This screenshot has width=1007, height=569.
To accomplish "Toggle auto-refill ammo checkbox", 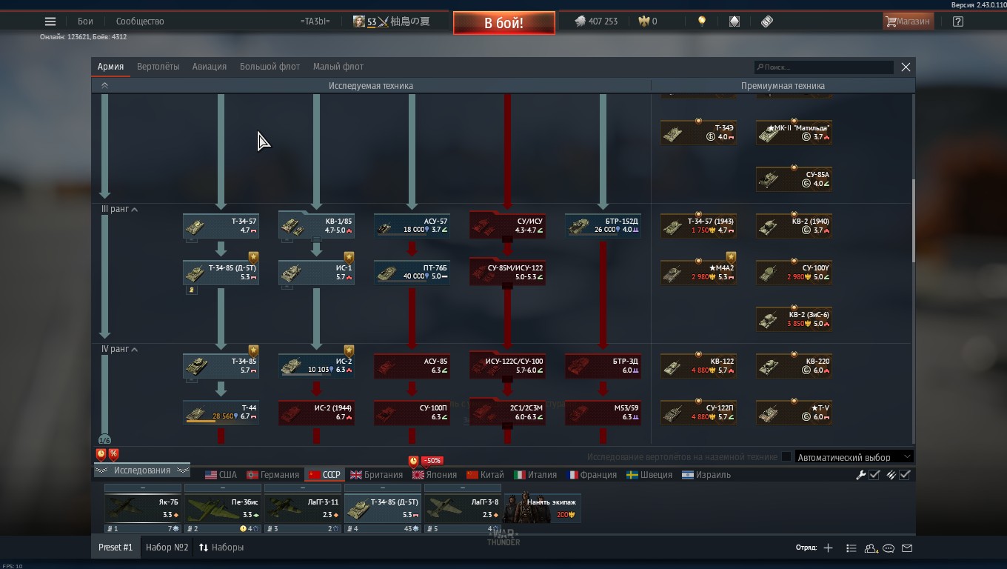I will [x=905, y=475].
